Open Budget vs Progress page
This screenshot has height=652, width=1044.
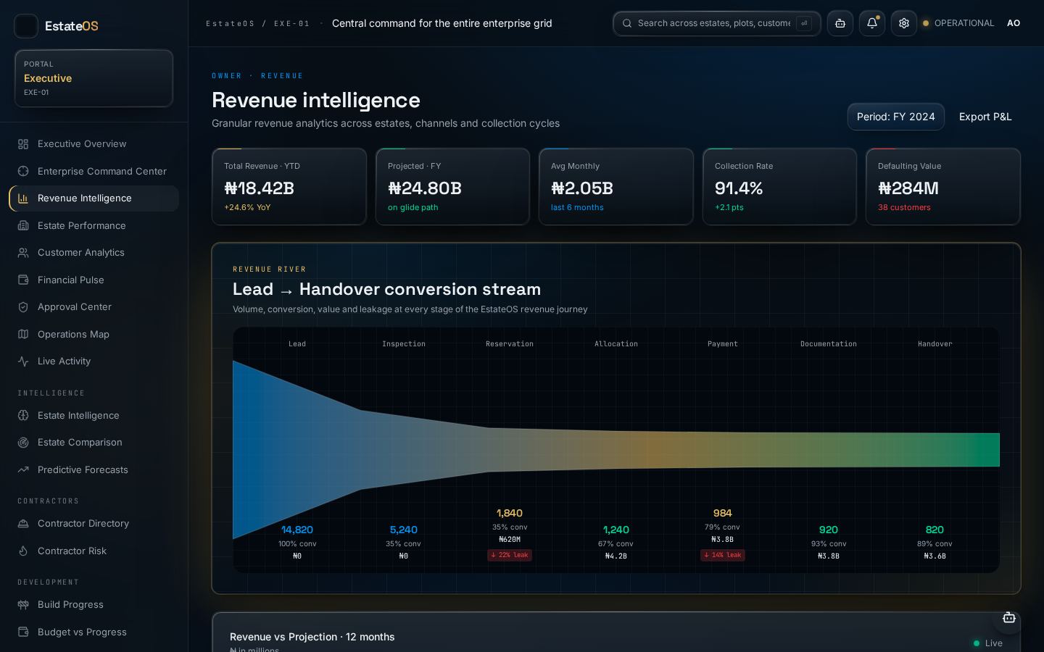point(94,632)
